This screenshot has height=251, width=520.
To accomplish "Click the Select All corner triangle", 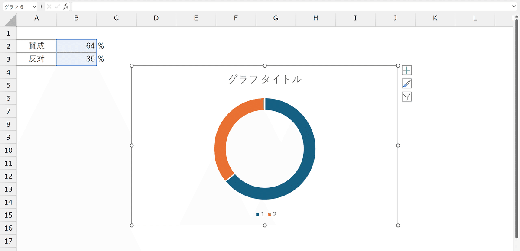I will pos(10,20).
